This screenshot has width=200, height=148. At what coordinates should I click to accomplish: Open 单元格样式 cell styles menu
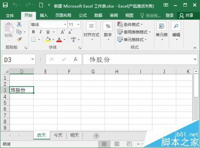pos(132,39)
